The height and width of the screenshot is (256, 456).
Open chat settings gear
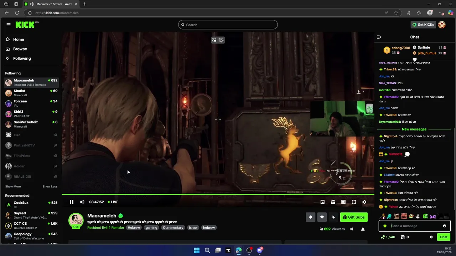coord(431,237)
